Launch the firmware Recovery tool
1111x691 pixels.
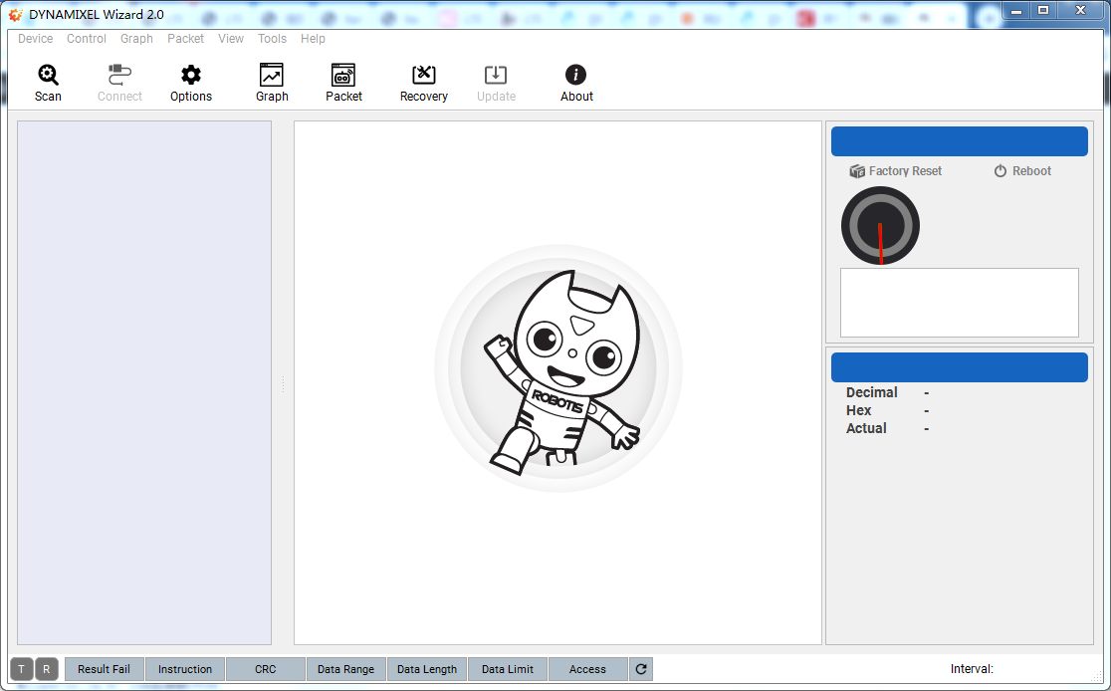(424, 83)
